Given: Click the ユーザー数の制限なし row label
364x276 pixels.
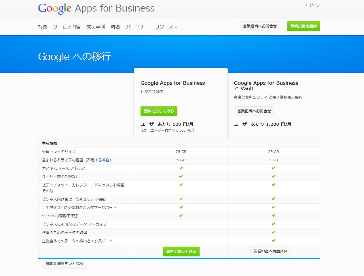Looking at the screenshot, I should 61,177.
